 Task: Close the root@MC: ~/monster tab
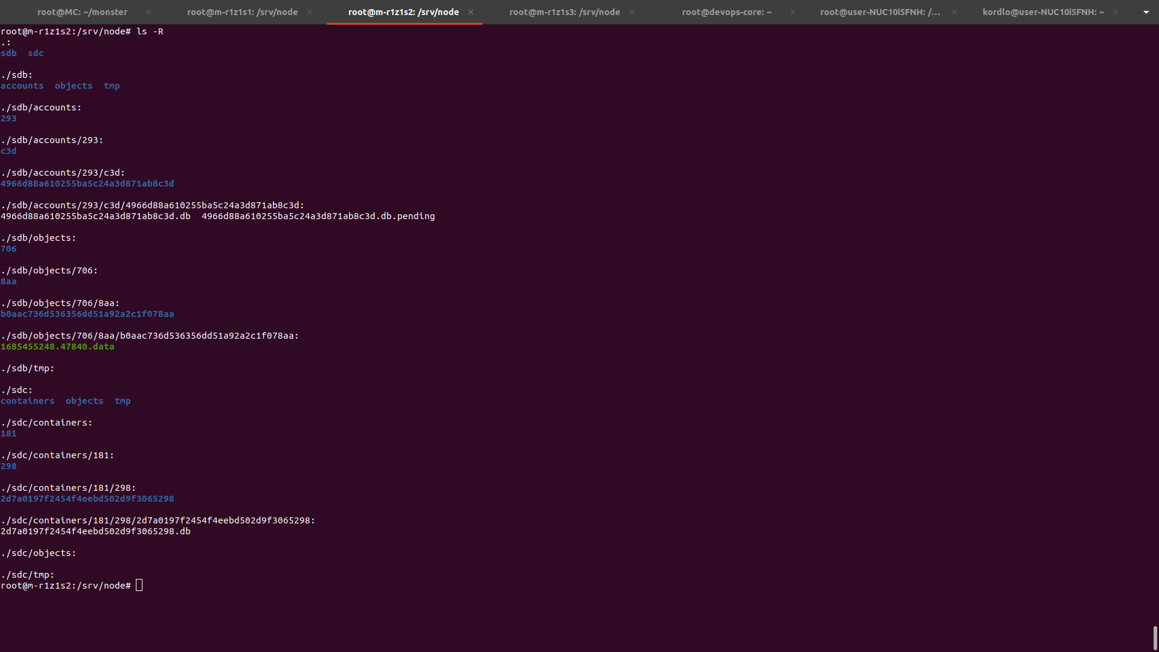click(148, 12)
